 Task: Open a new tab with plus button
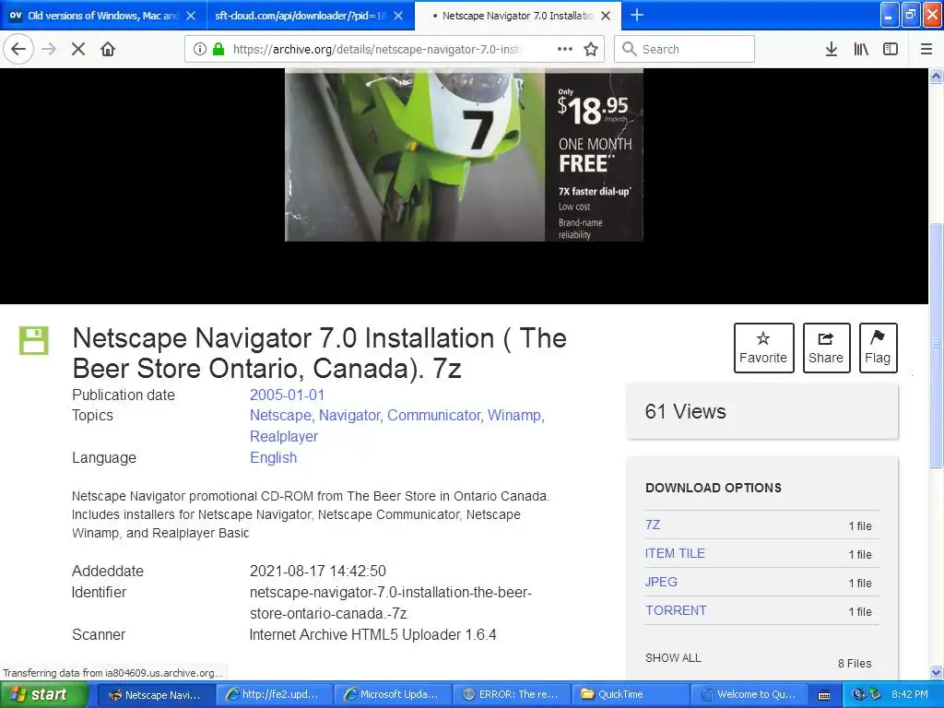coord(636,15)
